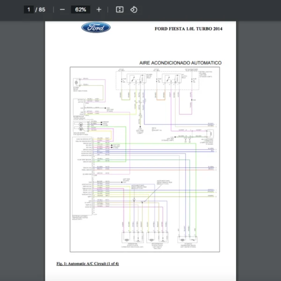Screen dimensions: 281x281
Task: Click the total page count '/ 85'
Action: [x=40, y=9]
